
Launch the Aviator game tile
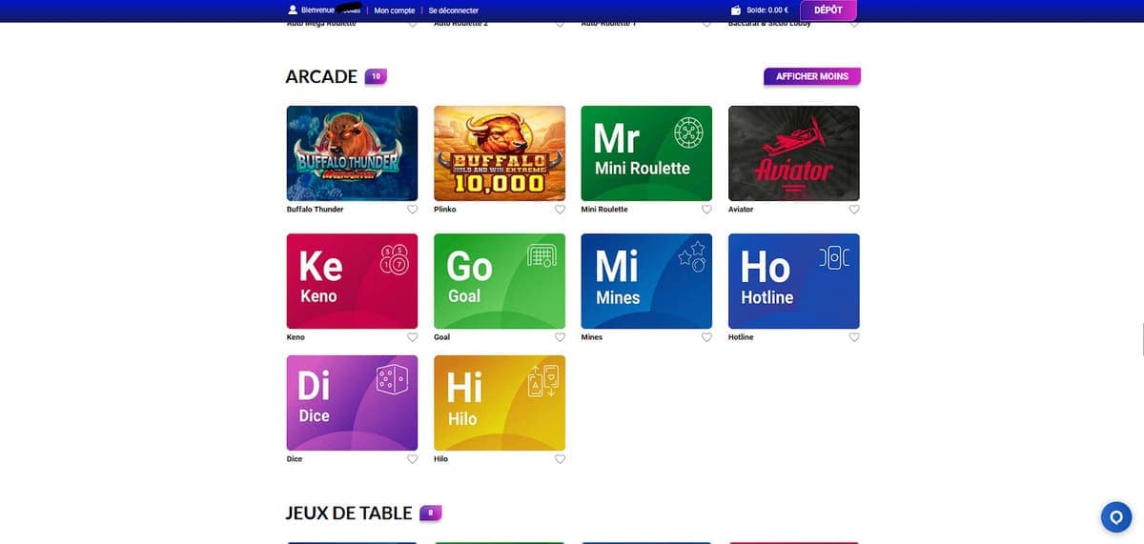pos(794,153)
